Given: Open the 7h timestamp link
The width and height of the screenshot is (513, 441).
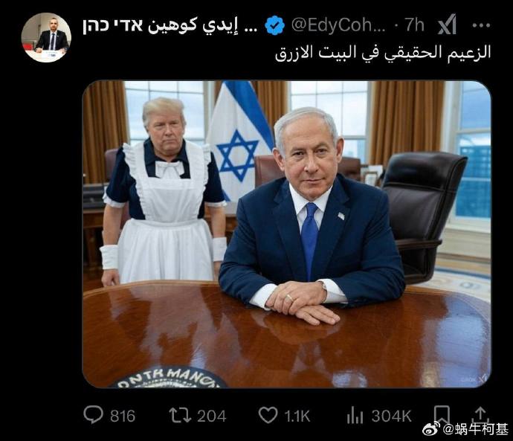Looking at the screenshot, I should 414,25.
